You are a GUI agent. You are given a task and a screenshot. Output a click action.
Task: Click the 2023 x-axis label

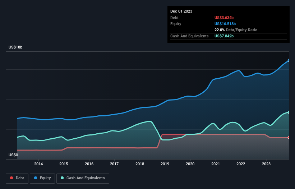pyautogui.click(x=266, y=164)
